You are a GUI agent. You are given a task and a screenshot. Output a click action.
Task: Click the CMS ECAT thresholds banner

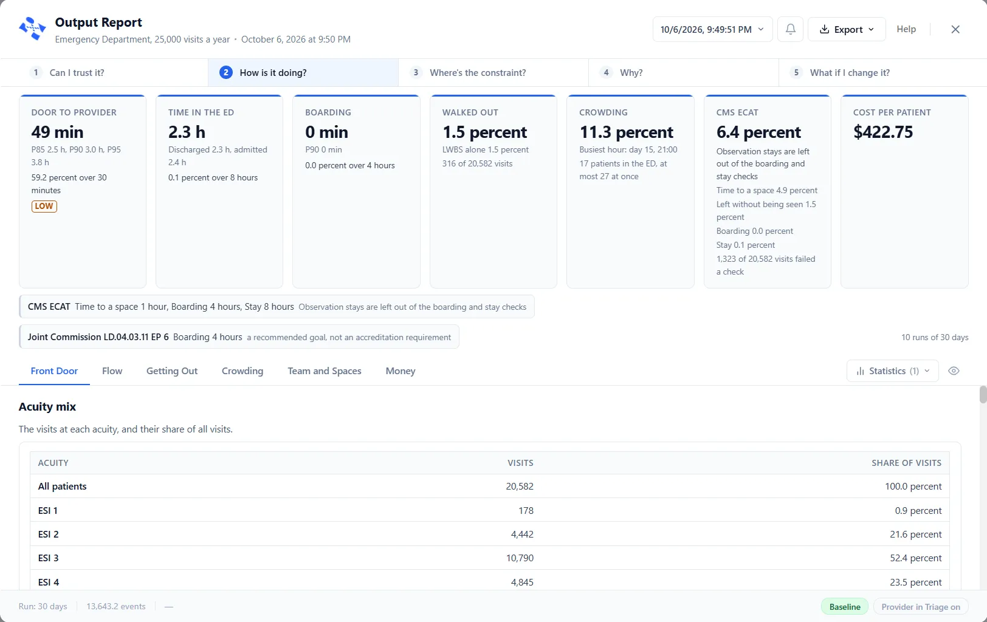(277, 307)
